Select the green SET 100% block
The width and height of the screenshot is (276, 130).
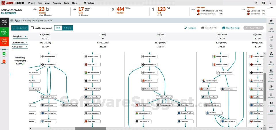pos(4,32)
